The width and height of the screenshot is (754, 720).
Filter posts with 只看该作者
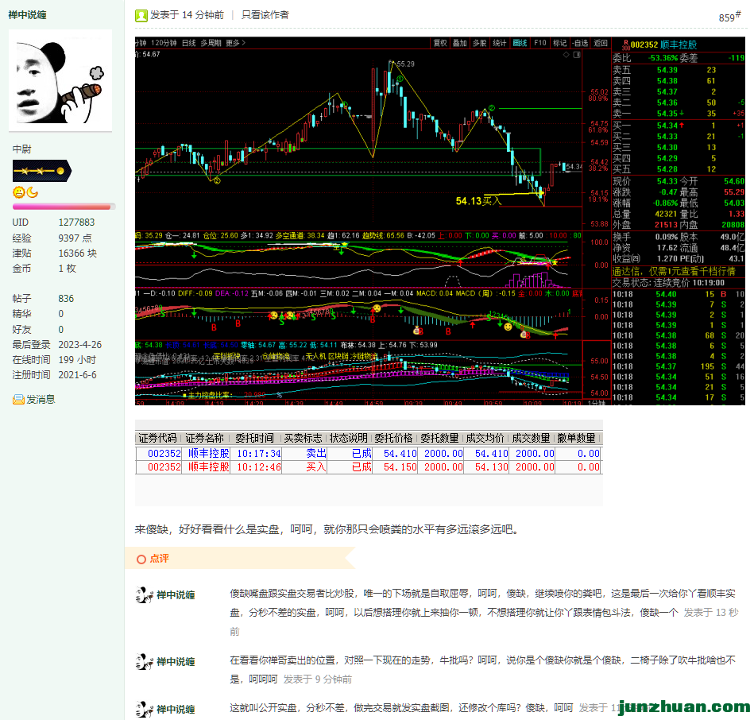(x=265, y=15)
